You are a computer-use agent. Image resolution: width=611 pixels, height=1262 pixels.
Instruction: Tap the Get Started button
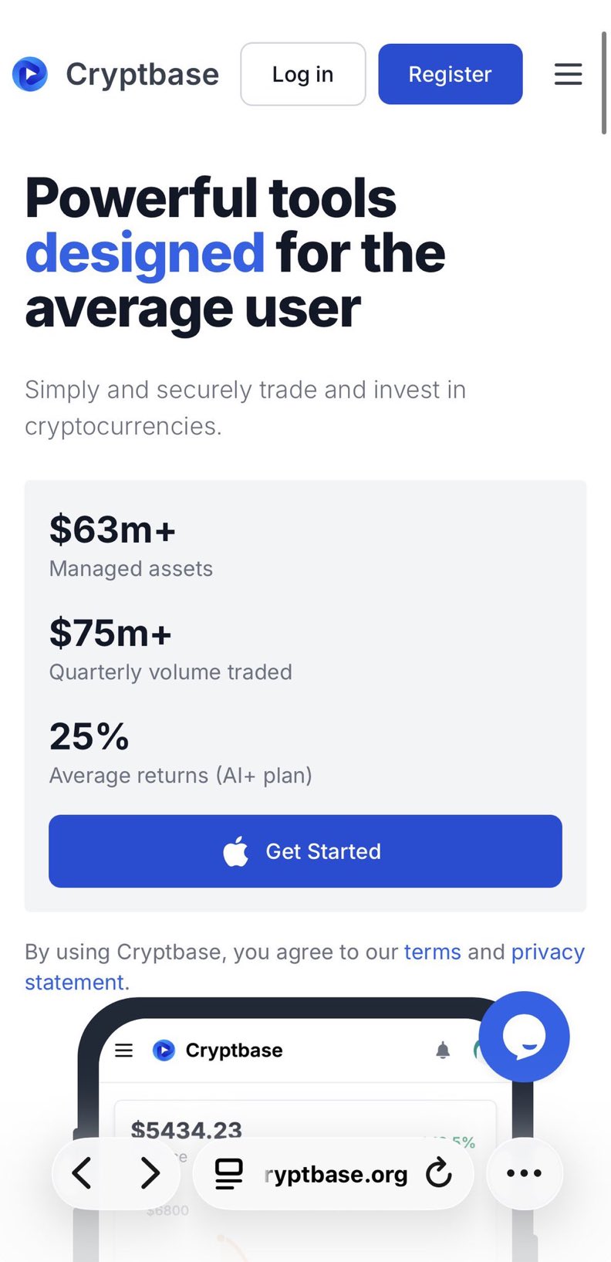[x=305, y=851]
